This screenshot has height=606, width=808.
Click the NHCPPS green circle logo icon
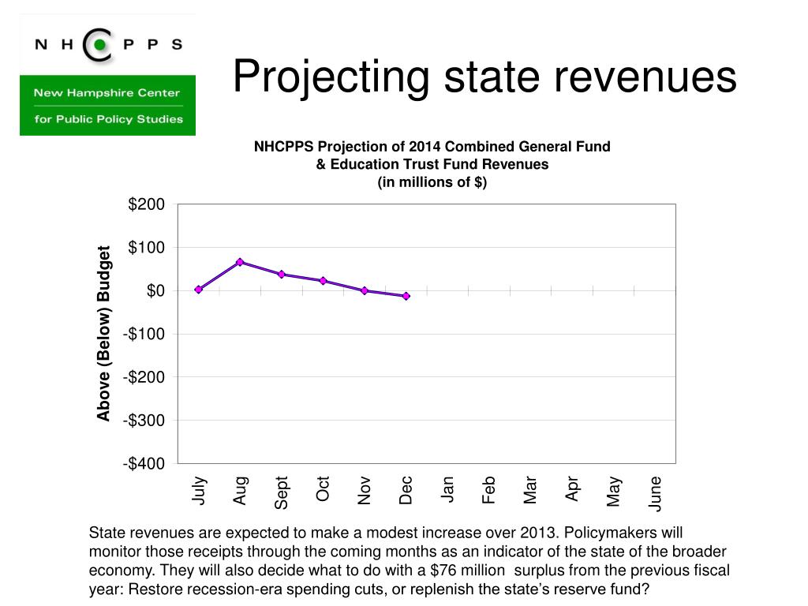[98, 45]
